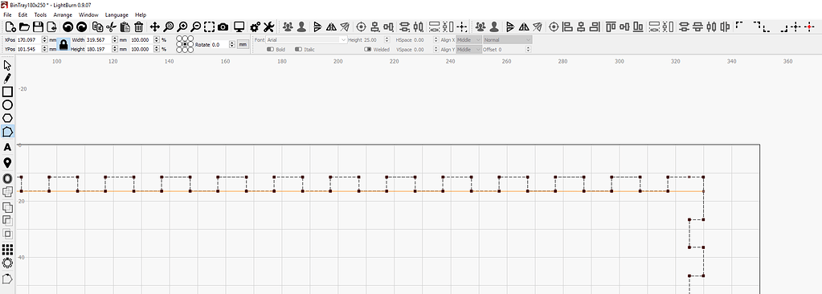Viewport: 822px width, 294px height.
Task: Click the Undo arrow icon
Action: [x=67, y=27]
